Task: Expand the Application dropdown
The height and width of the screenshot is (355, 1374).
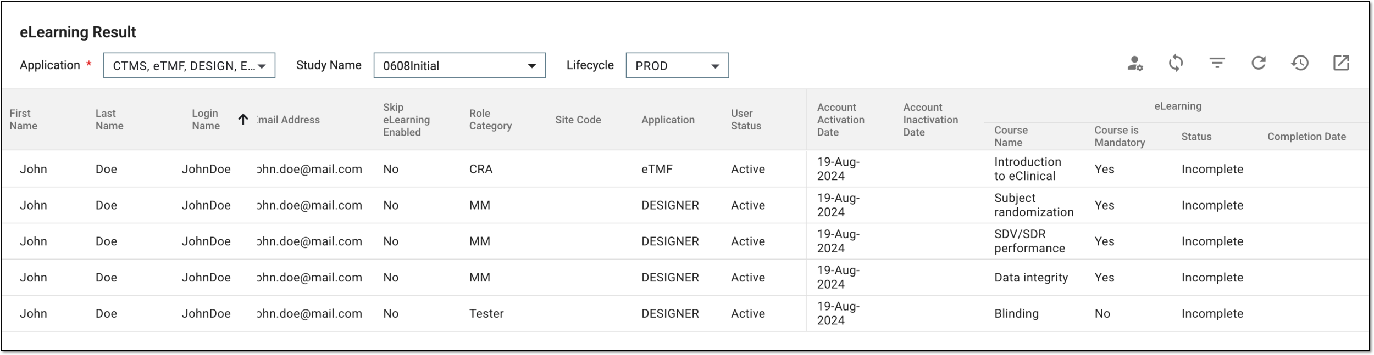Action: (x=189, y=66)
